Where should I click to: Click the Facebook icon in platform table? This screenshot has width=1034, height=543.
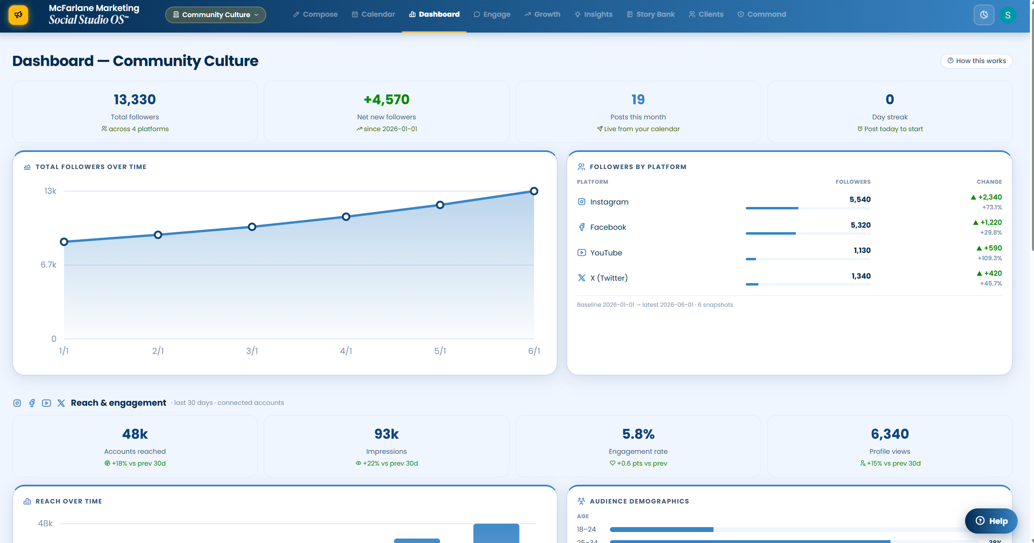point(582,227)
